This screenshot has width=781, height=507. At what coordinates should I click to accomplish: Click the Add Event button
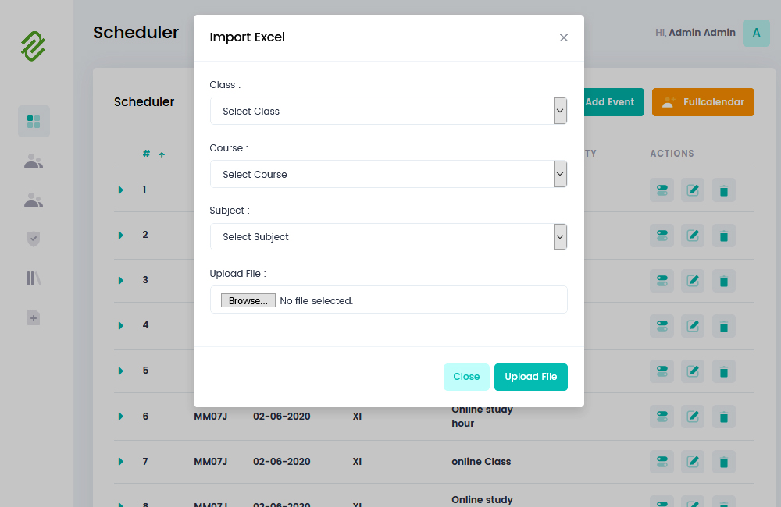coord(614,102)
